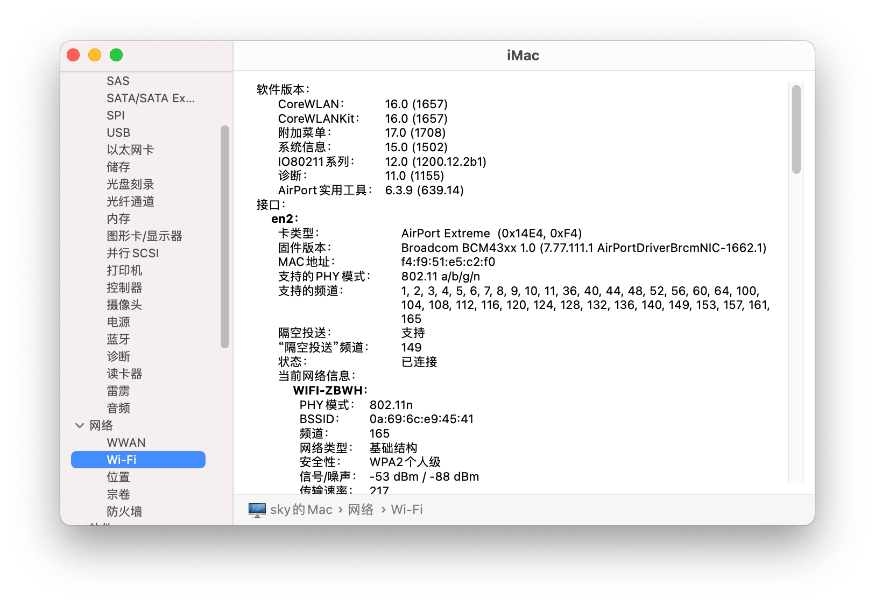Click the content pane vertical scrollbar
The image size is (875, 605).
(x=796, y=129)
